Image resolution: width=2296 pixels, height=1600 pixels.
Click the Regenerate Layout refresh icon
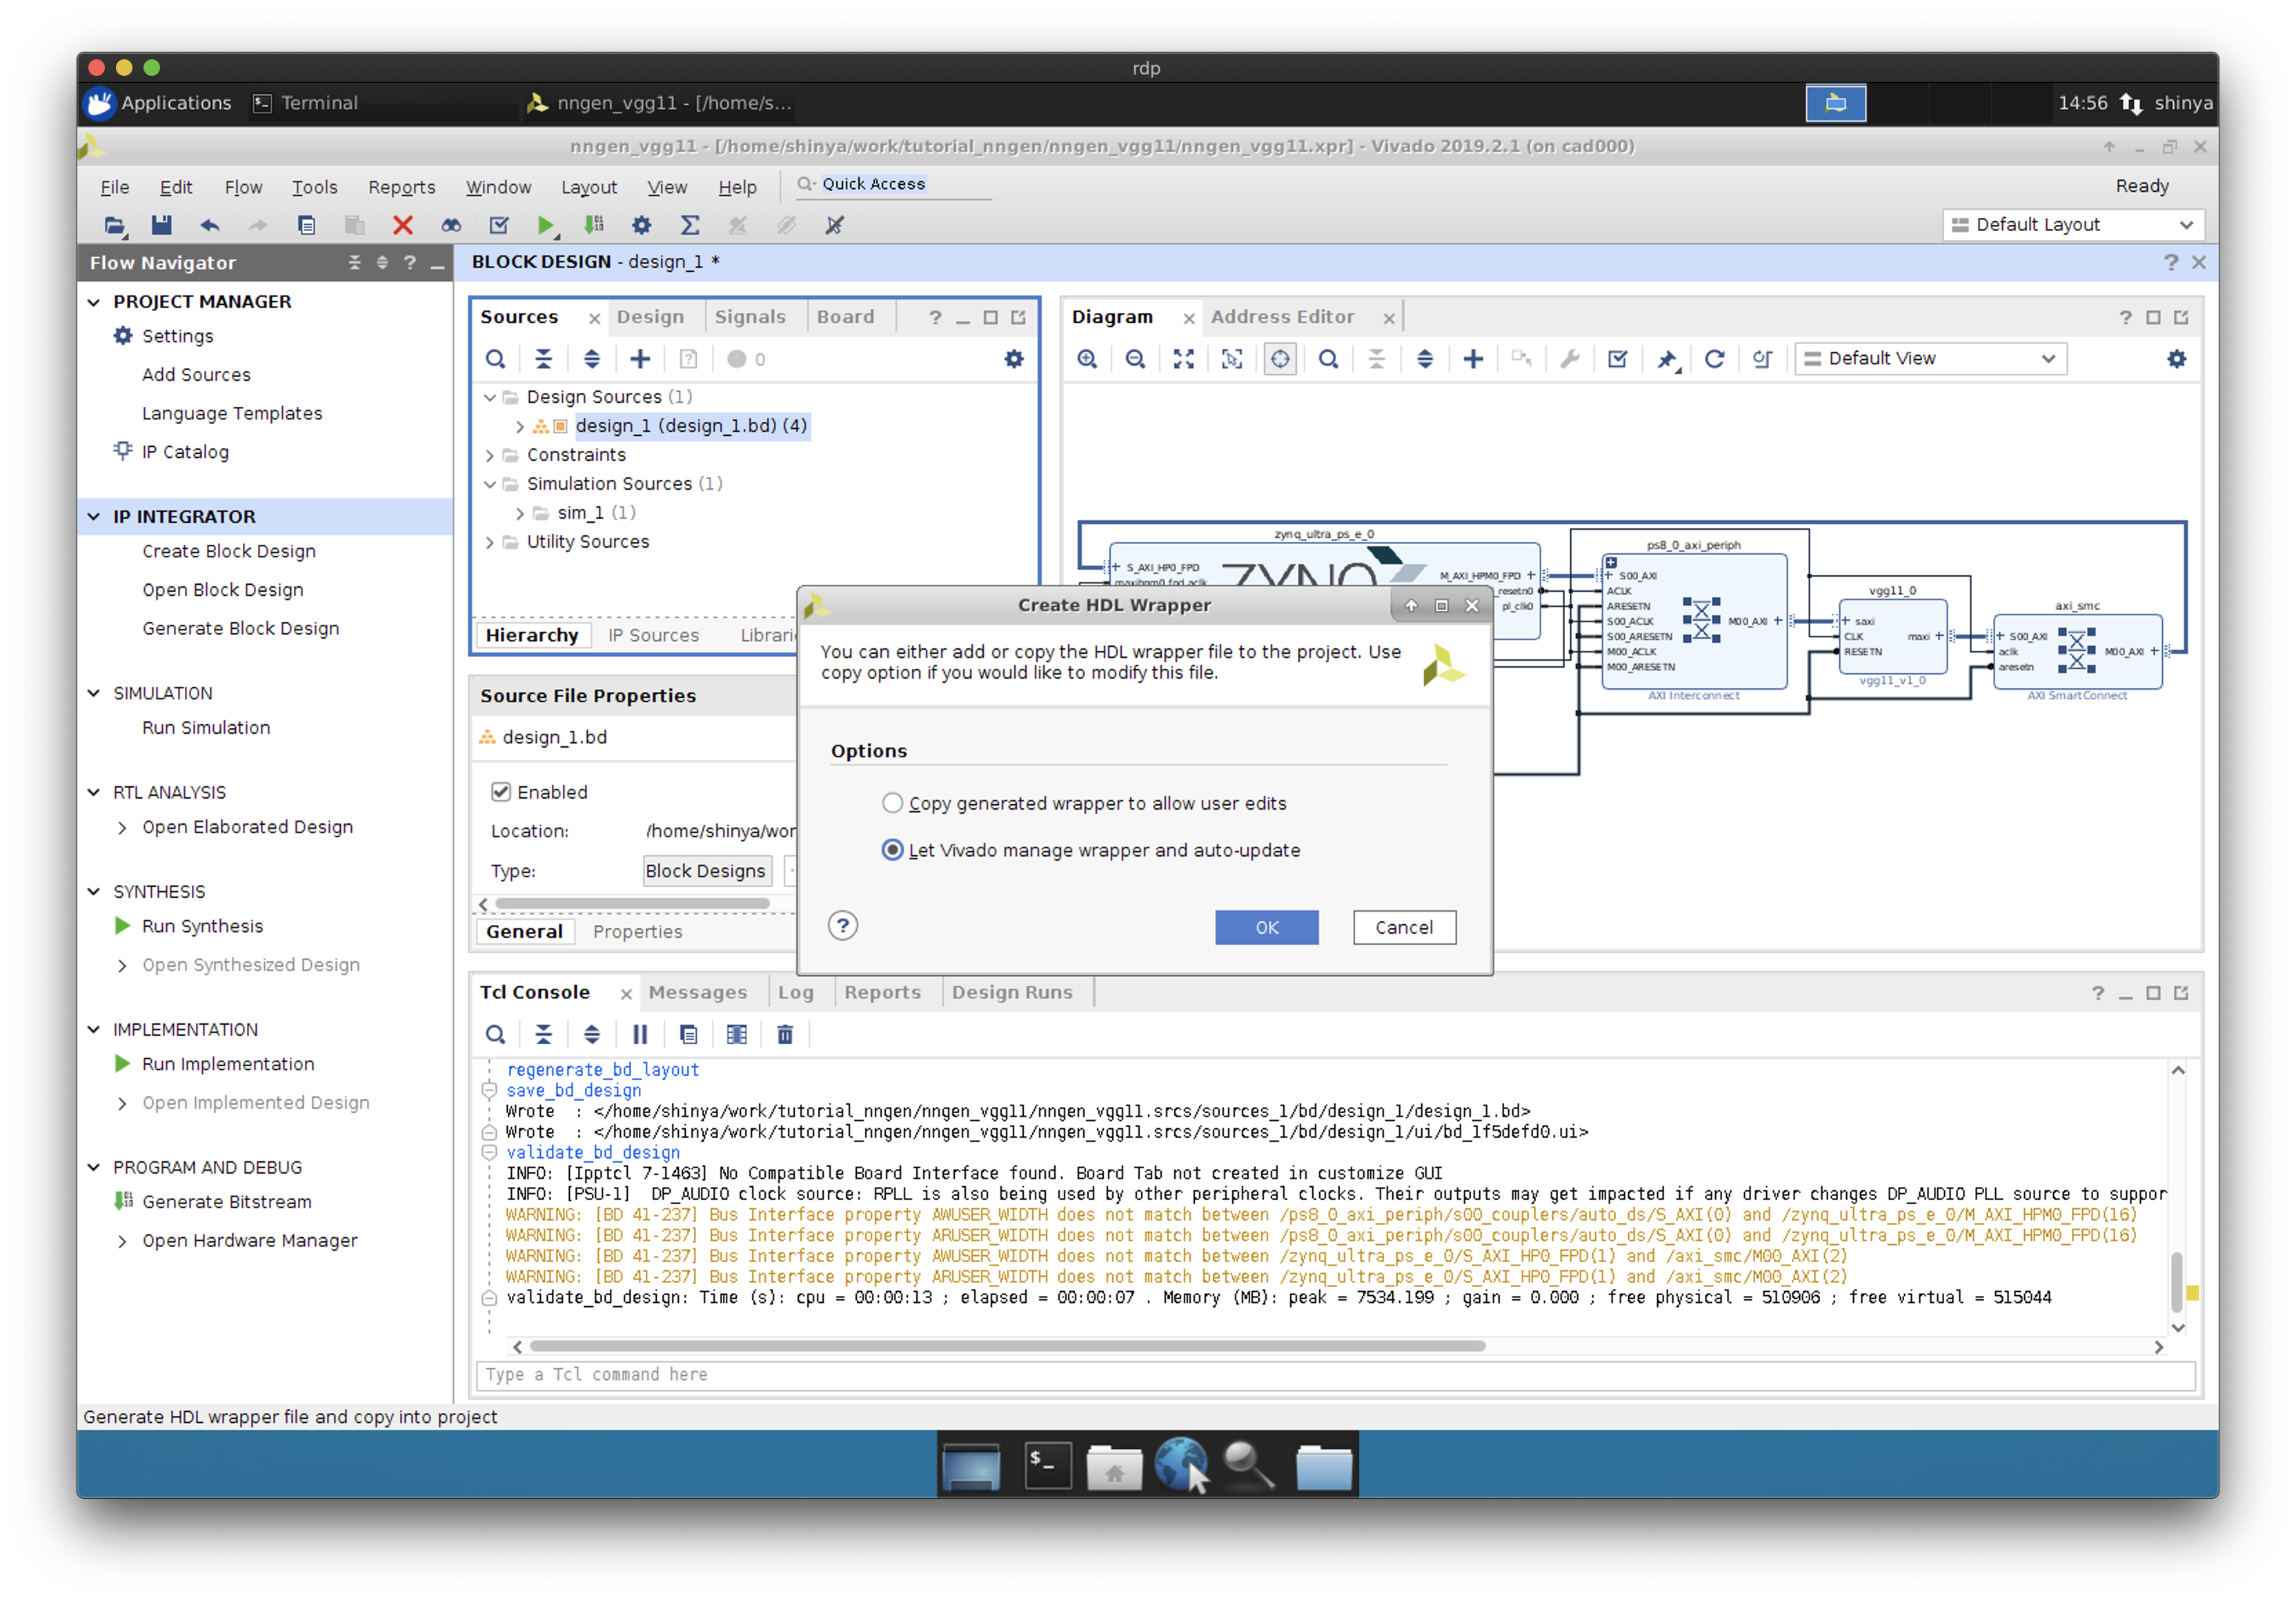click(x=1714, y=359)
